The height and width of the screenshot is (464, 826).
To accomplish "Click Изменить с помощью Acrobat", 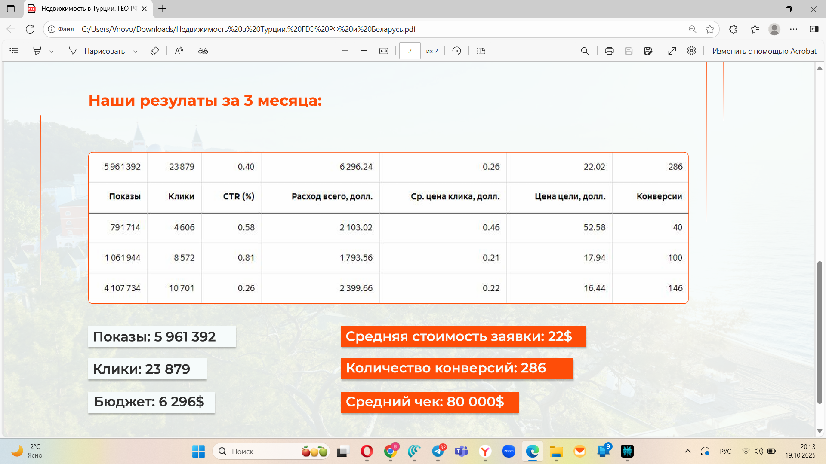I will point(764,51).
